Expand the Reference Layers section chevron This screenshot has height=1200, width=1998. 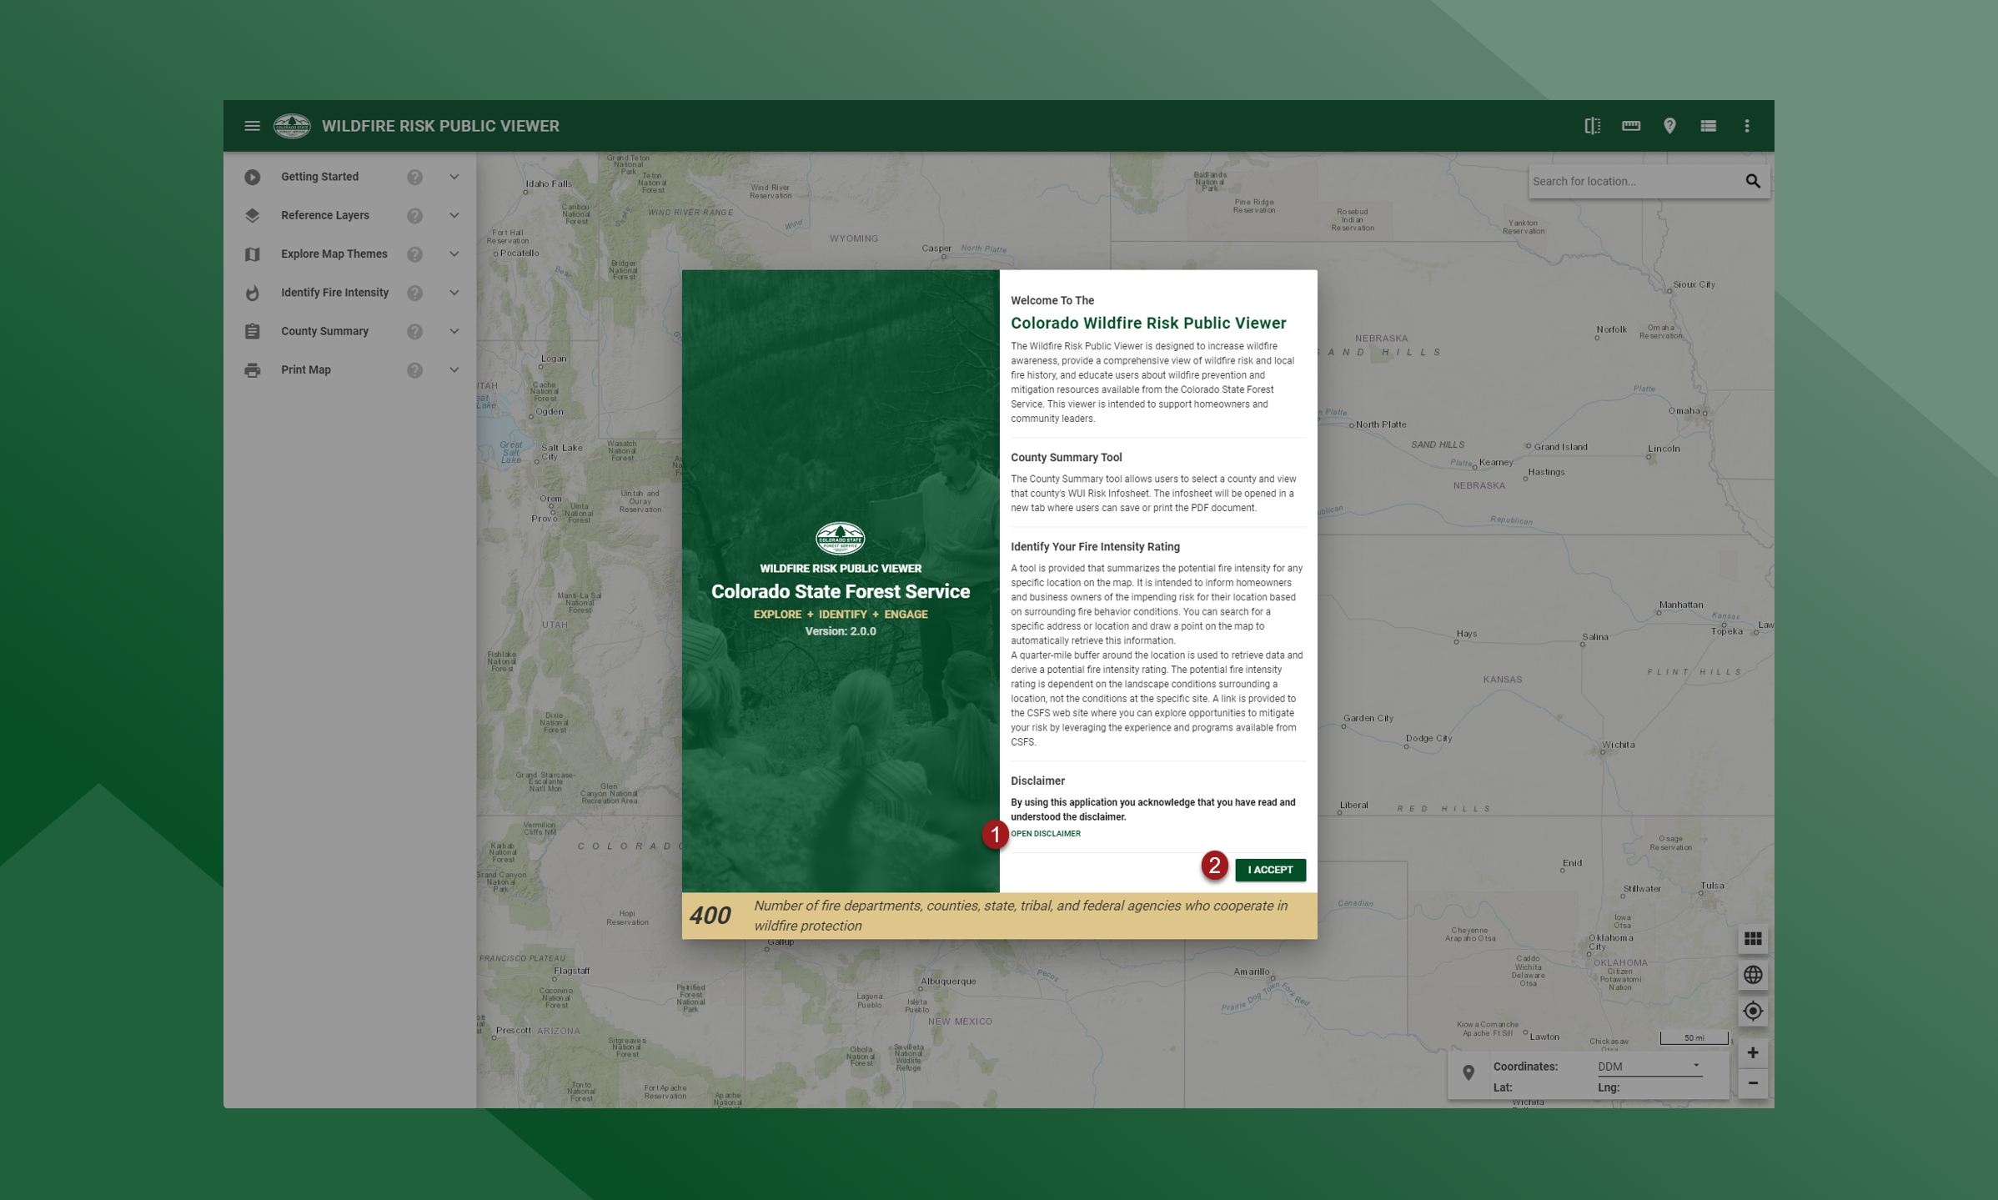pos(454,215)
